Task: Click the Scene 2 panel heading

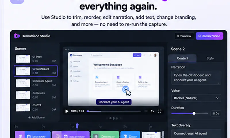Action: [x=178, y=49]
